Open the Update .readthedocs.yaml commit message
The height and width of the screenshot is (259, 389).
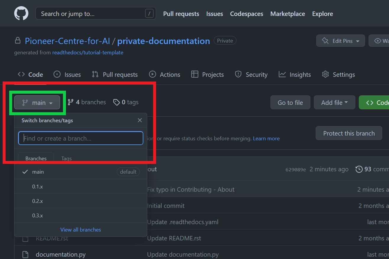click(183, 222)
